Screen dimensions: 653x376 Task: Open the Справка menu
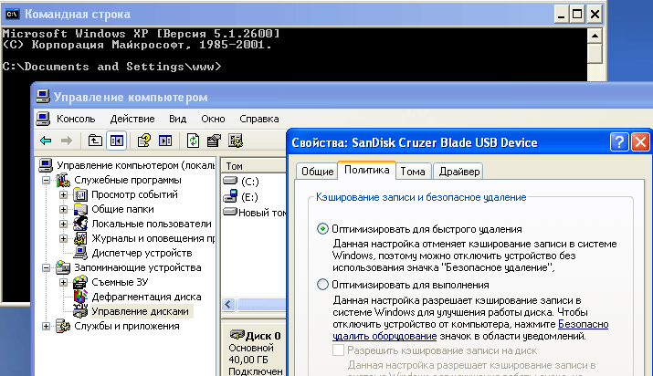(259, 119)
